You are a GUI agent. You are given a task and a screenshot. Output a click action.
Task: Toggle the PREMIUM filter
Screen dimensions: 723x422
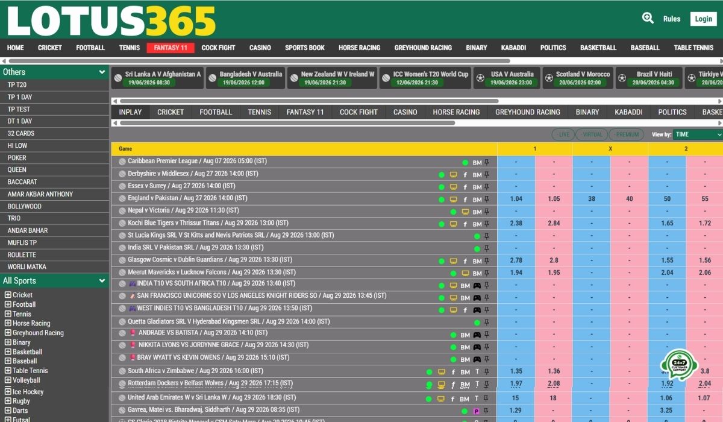click(x=627, y=134)
